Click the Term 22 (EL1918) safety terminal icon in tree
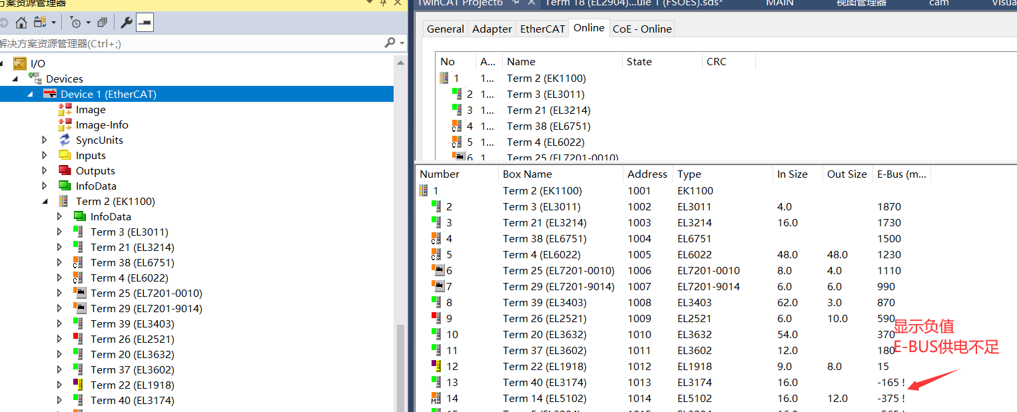This screenshot has height=412, width=1017. tap(78, 385)
